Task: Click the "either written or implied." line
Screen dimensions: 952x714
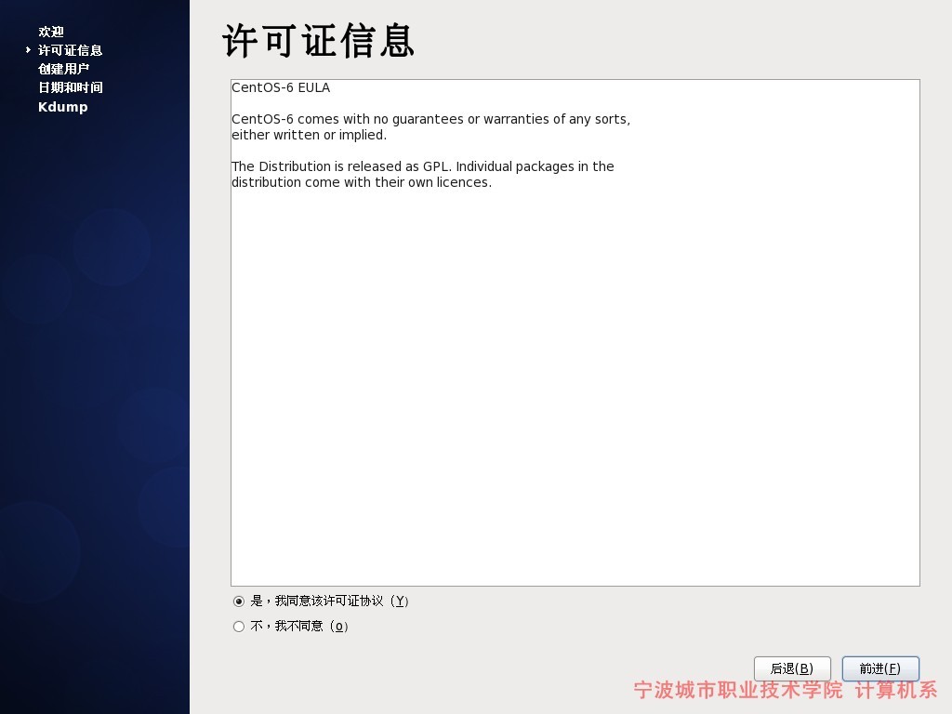Action: (x=309, y=135)
